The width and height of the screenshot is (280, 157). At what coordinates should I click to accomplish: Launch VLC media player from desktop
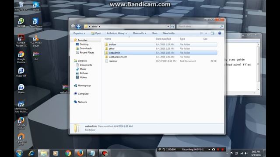tap(36, 41)
